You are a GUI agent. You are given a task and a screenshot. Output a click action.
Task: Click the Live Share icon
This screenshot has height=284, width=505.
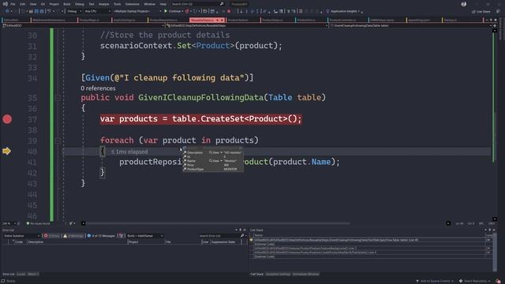[473, 12]
